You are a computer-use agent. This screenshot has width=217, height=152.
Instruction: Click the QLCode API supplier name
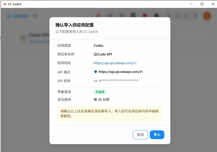click(x=103, y=54)
